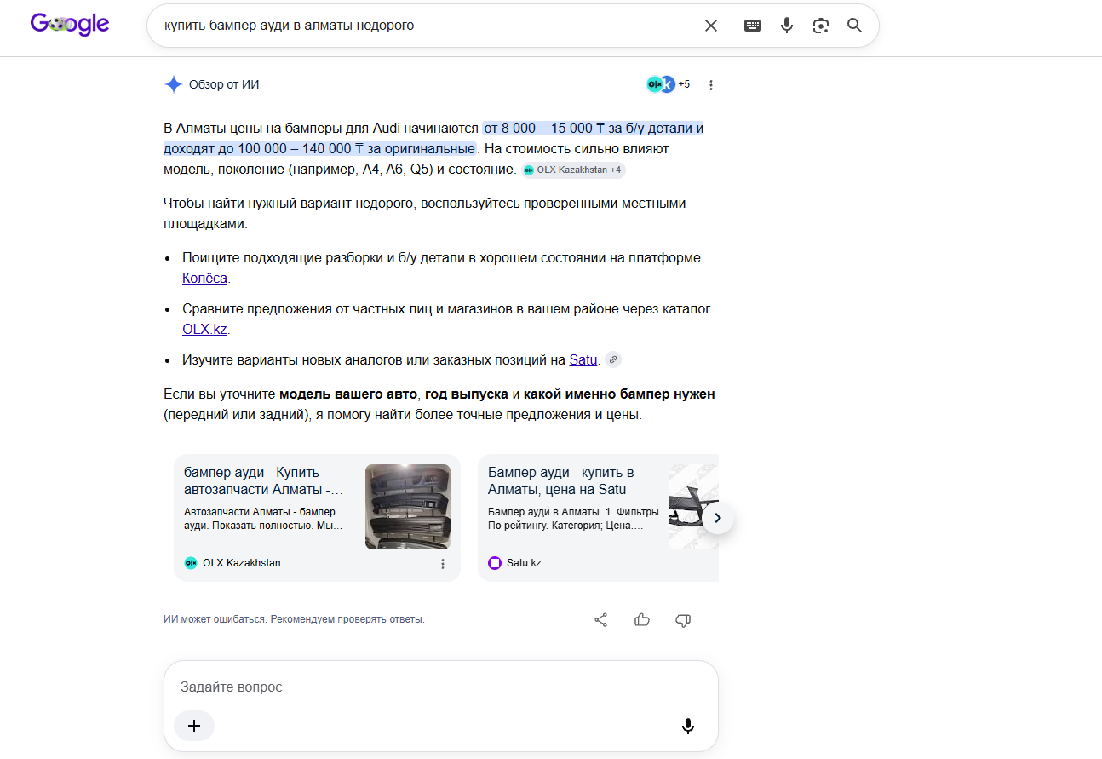Clear the search query with X
This screenshot has width=1102, height=759.
711,26
